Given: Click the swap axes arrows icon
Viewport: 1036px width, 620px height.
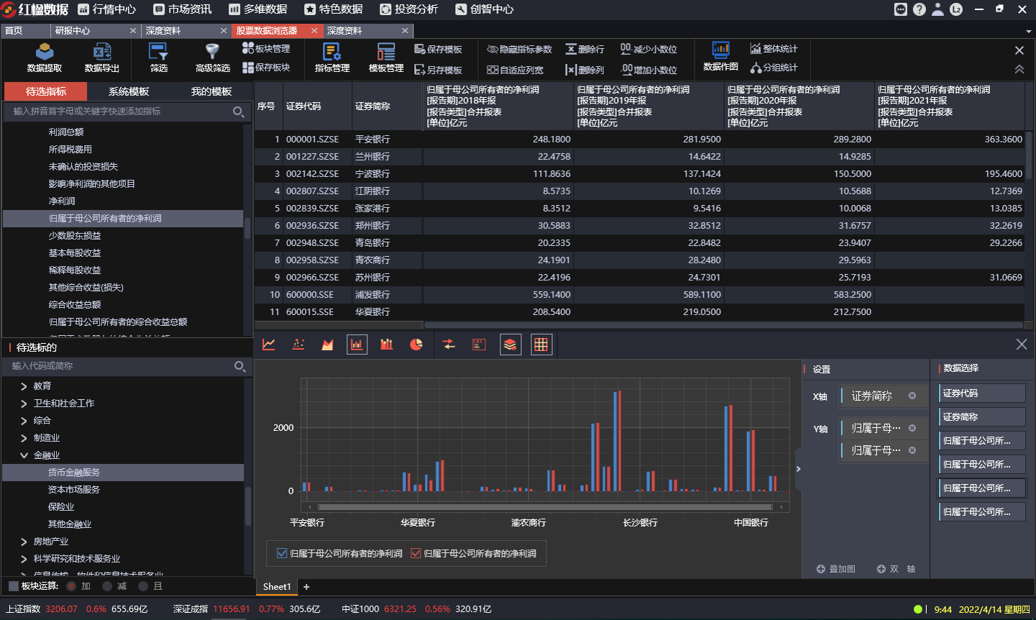Looking at the screenshot, I should (449, 345).
